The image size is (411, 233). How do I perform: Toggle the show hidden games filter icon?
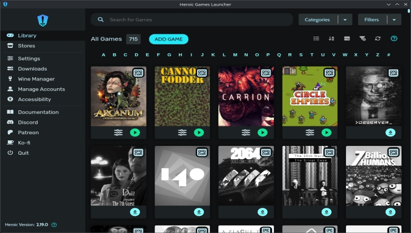362,39
